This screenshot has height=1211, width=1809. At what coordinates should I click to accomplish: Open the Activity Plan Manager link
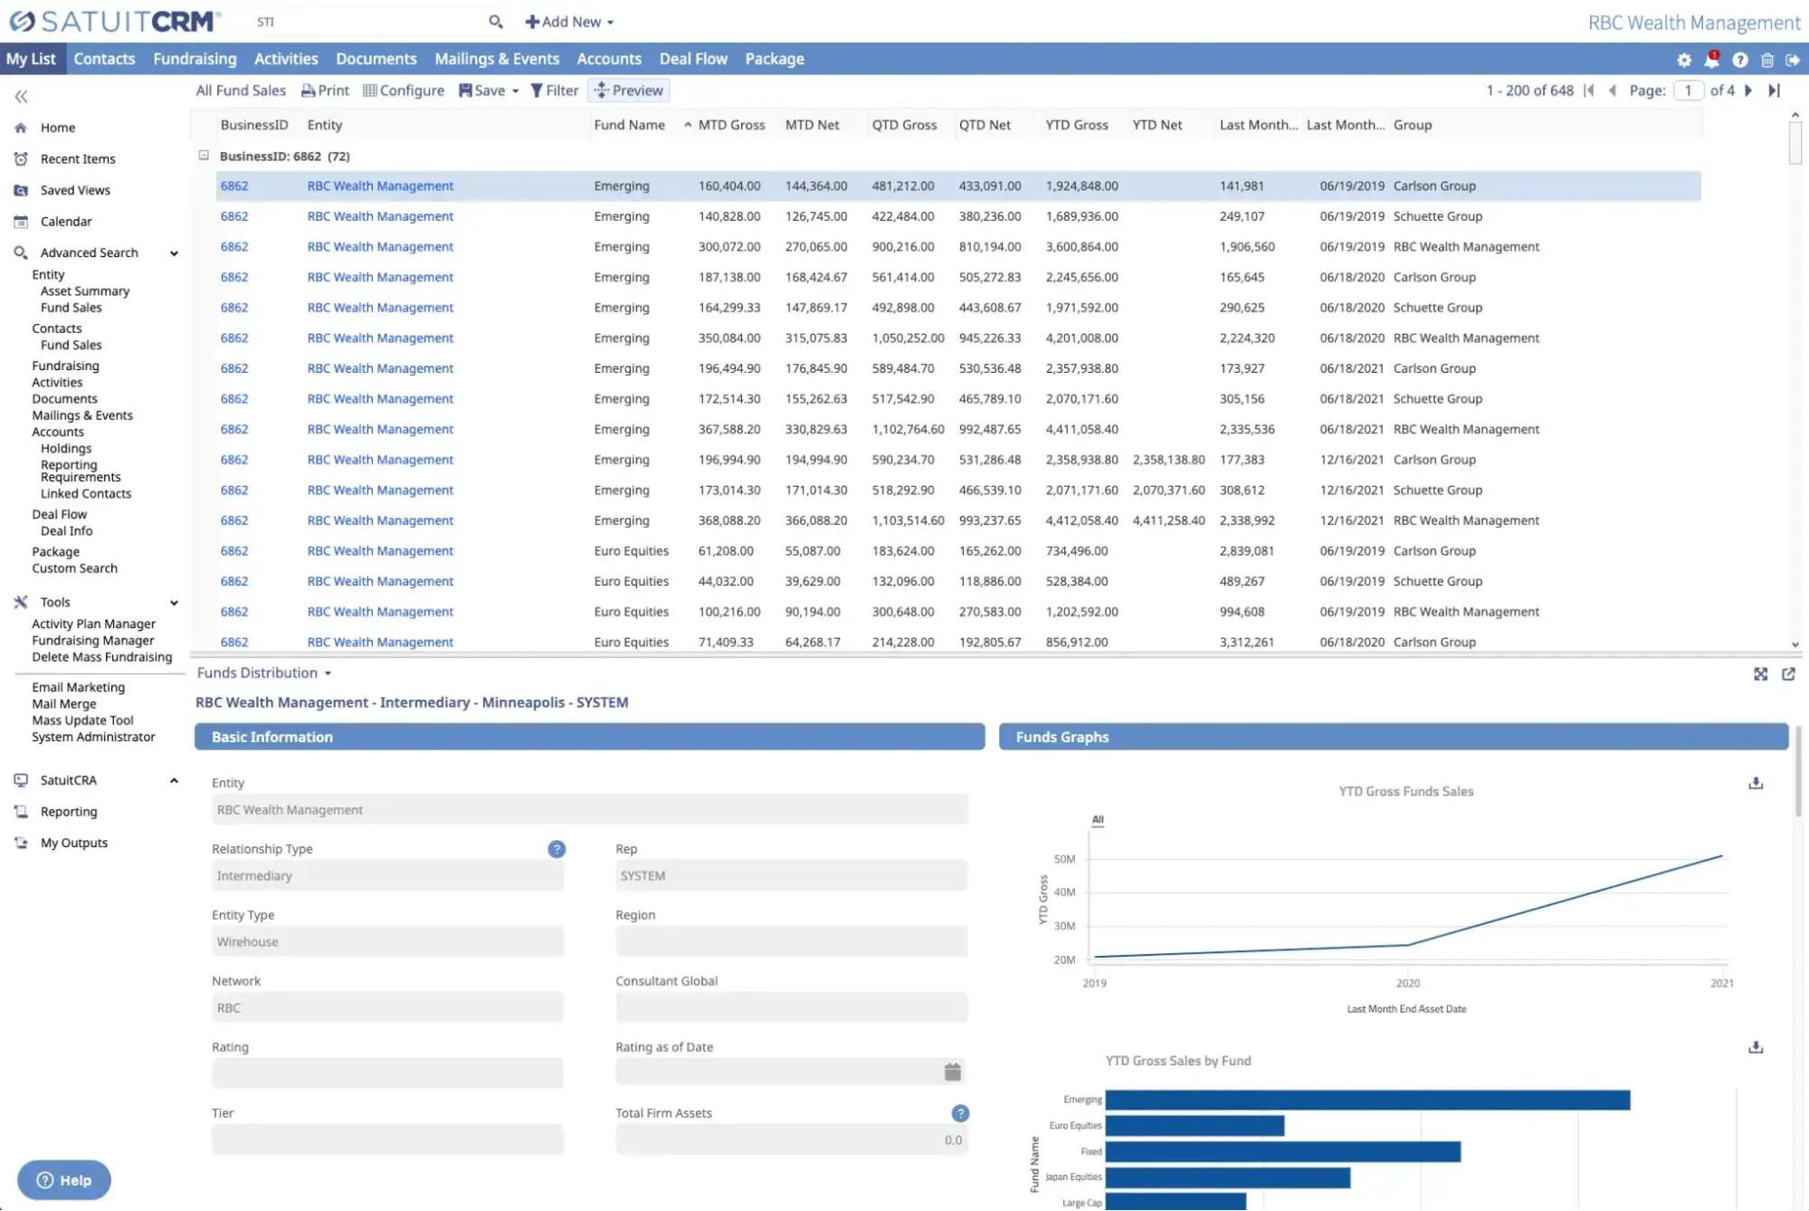(92, 624)
